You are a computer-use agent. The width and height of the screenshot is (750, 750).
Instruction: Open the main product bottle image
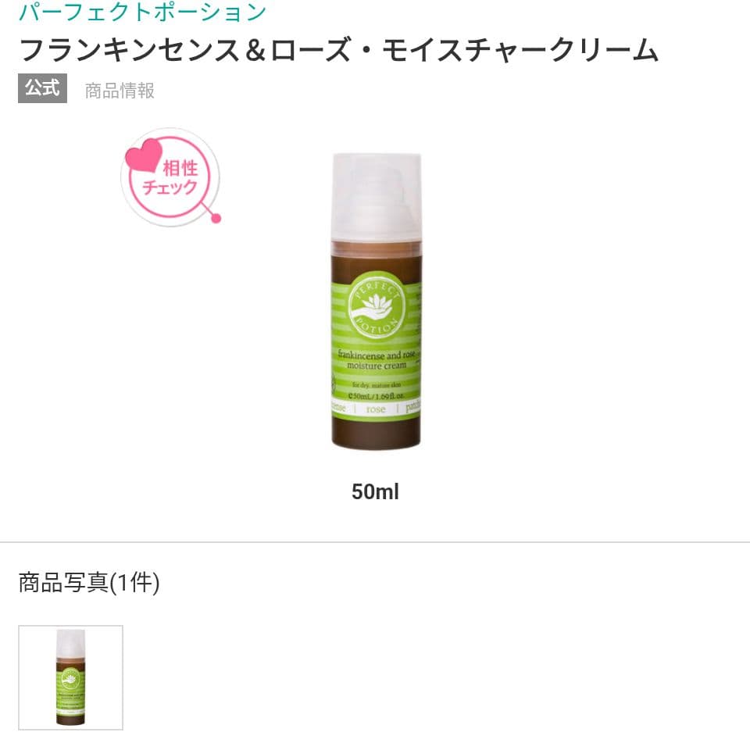(x=377, y=302)
